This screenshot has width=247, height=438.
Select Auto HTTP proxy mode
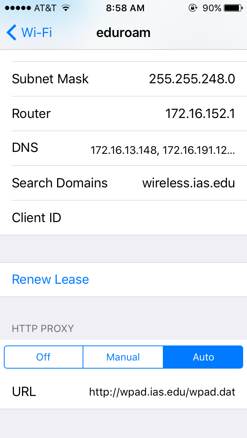(x=203, y=357)
